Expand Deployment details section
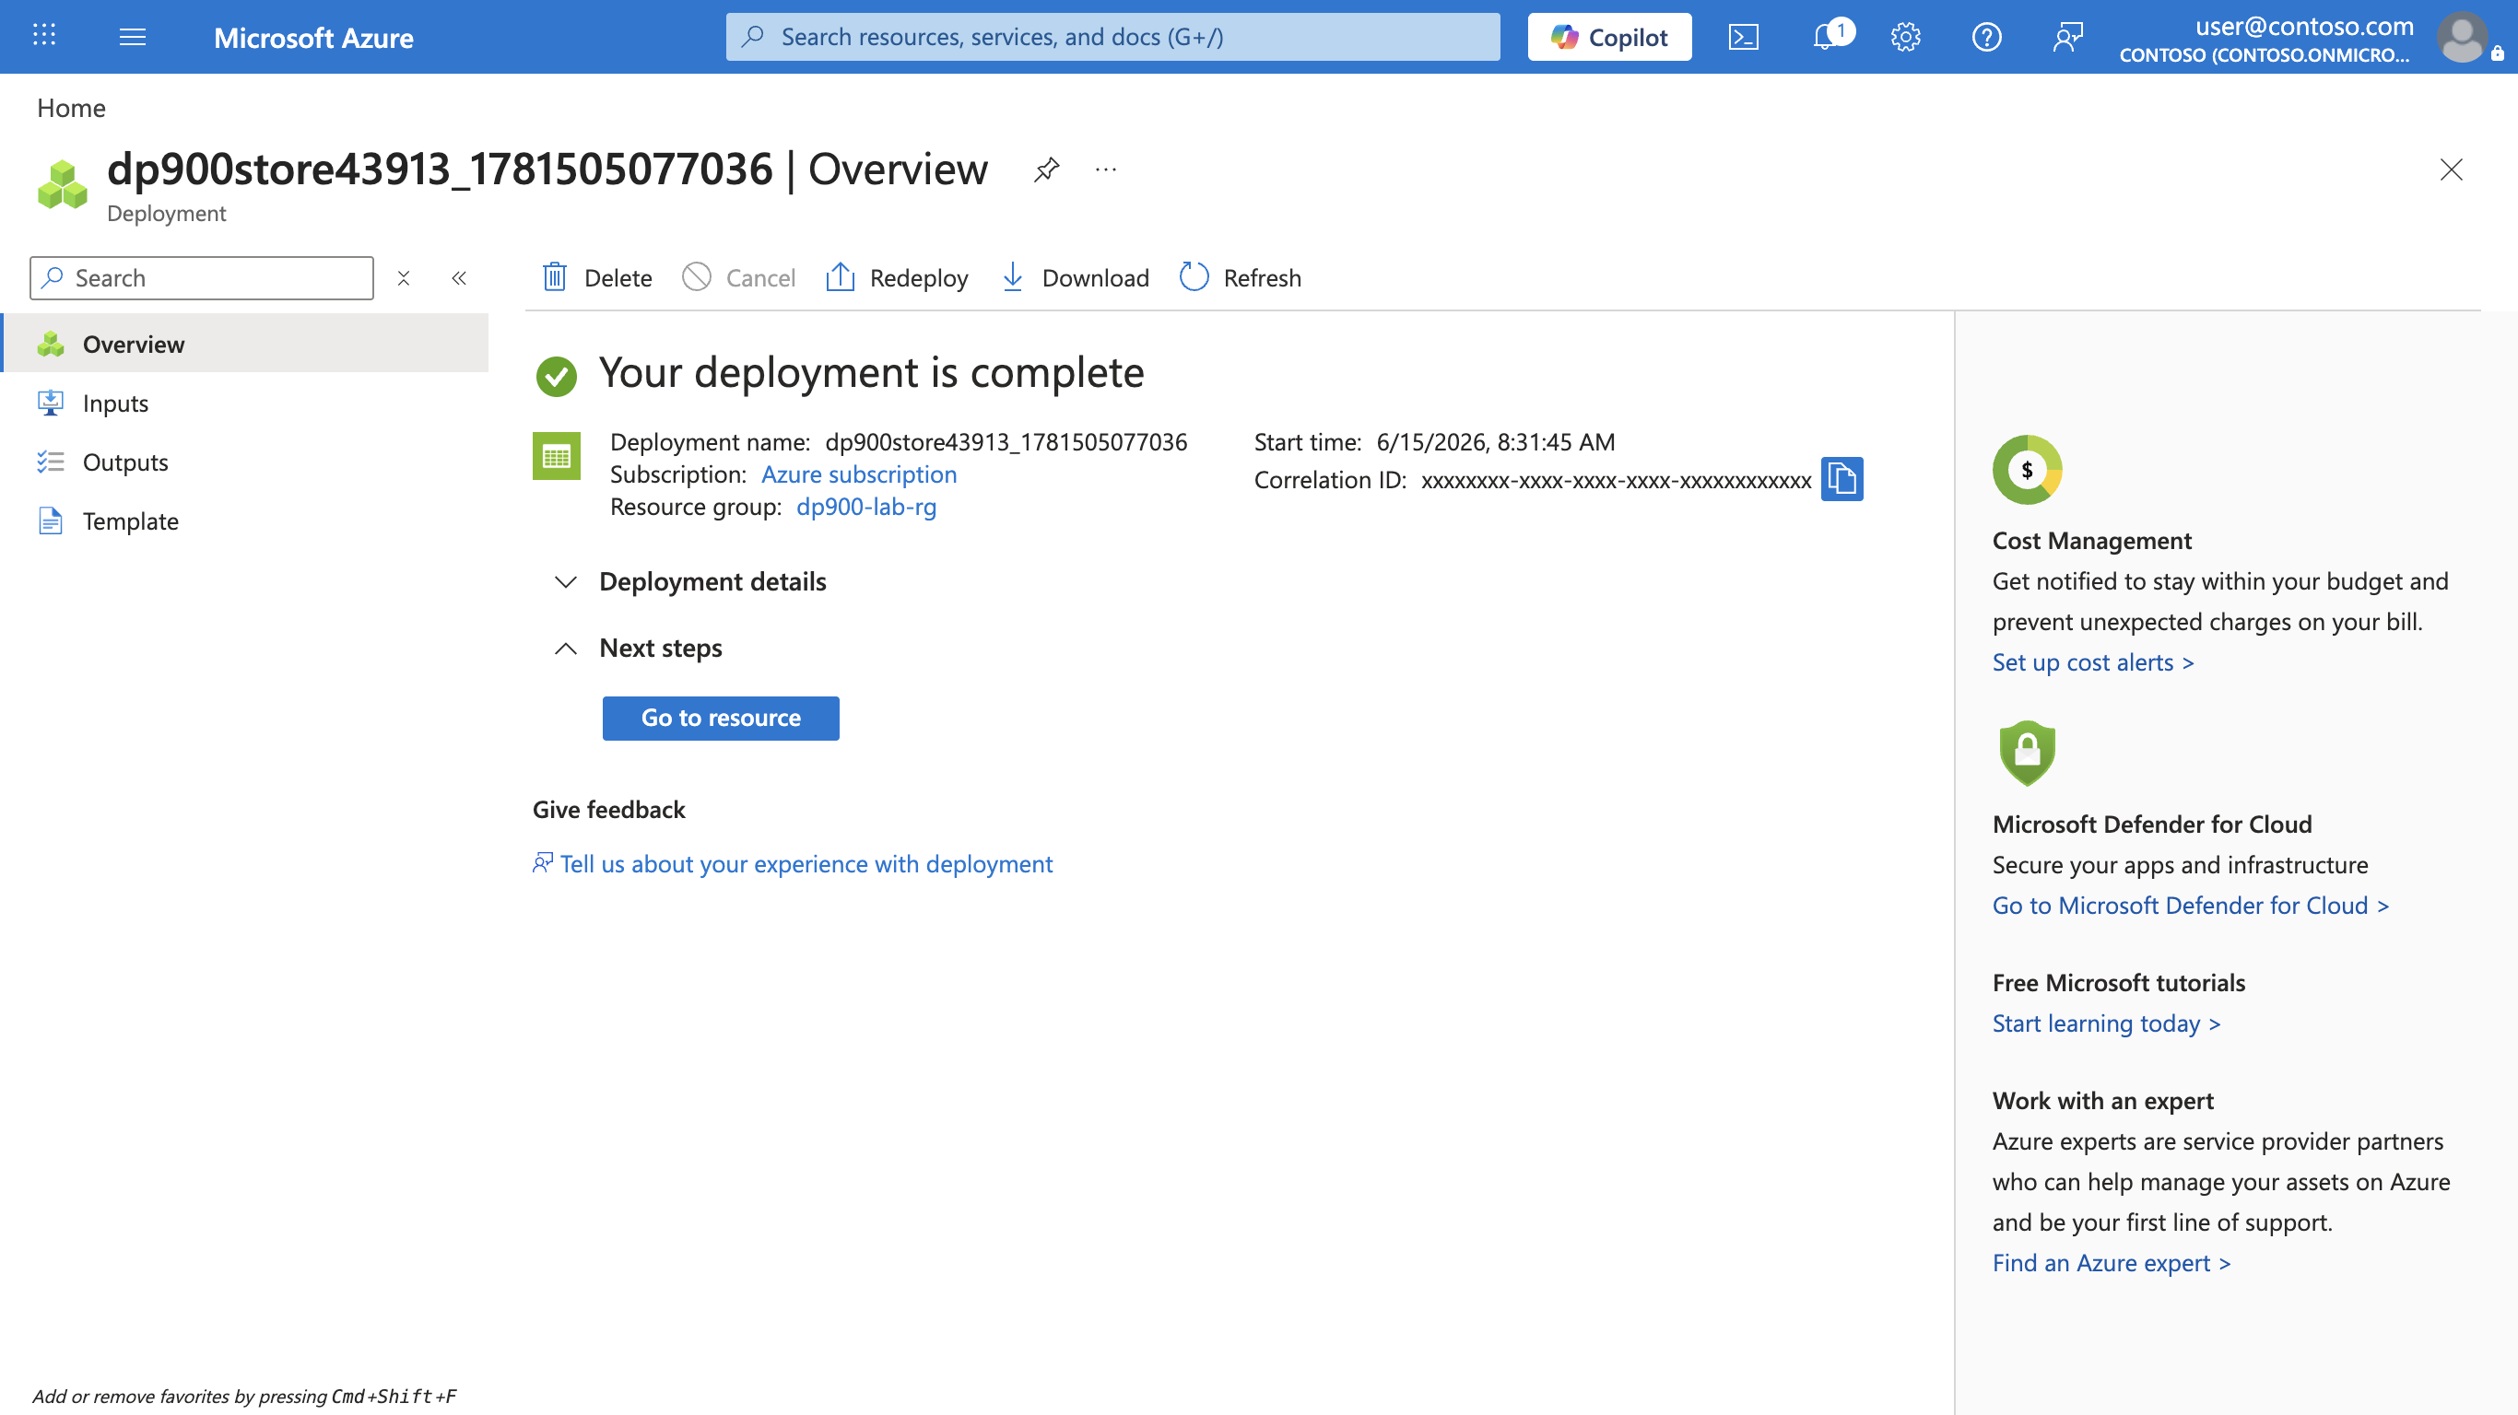 coord(692,581)
